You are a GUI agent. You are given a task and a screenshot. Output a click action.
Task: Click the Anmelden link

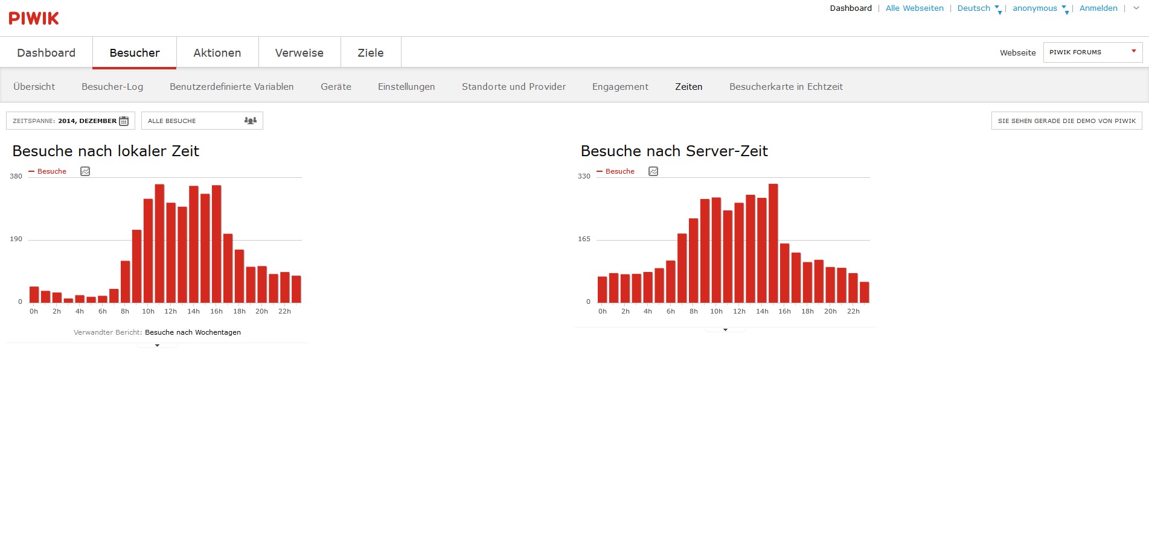click(1098, 8)
